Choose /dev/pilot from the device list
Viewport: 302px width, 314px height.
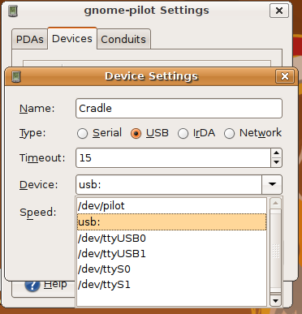point(171,206)
